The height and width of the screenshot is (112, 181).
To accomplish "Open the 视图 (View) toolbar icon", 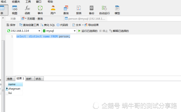I will point(15,10).
